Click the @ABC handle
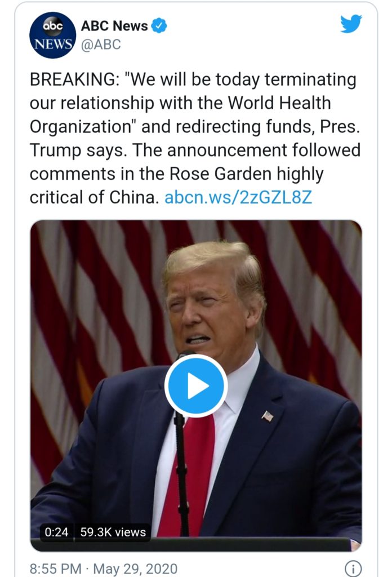This screenshot has height=577, width=392. (101, 45)
